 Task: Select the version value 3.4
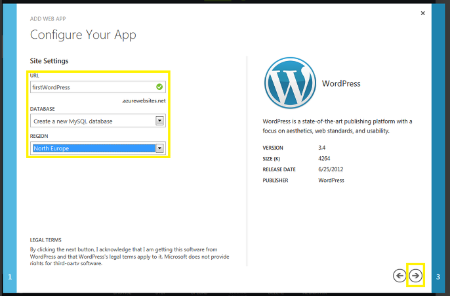tap(321, 148)
